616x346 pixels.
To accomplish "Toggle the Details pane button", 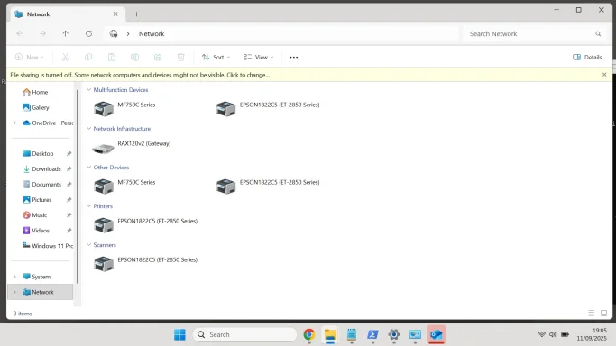I will pyautogui.click(x=587, y=58).
